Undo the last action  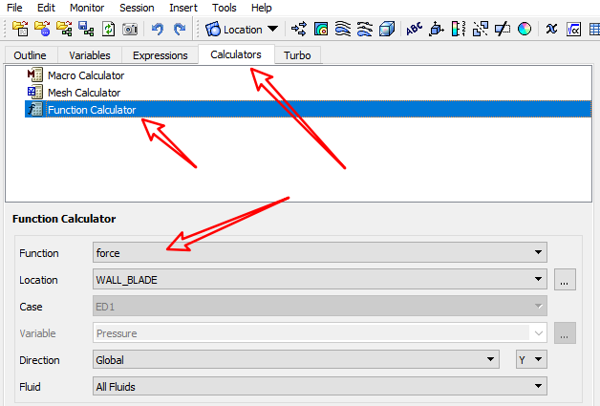pyautogui.click(x=158, y=30)
